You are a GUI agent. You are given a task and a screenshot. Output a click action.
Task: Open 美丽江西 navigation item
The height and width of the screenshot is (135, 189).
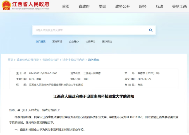(180, 6)
